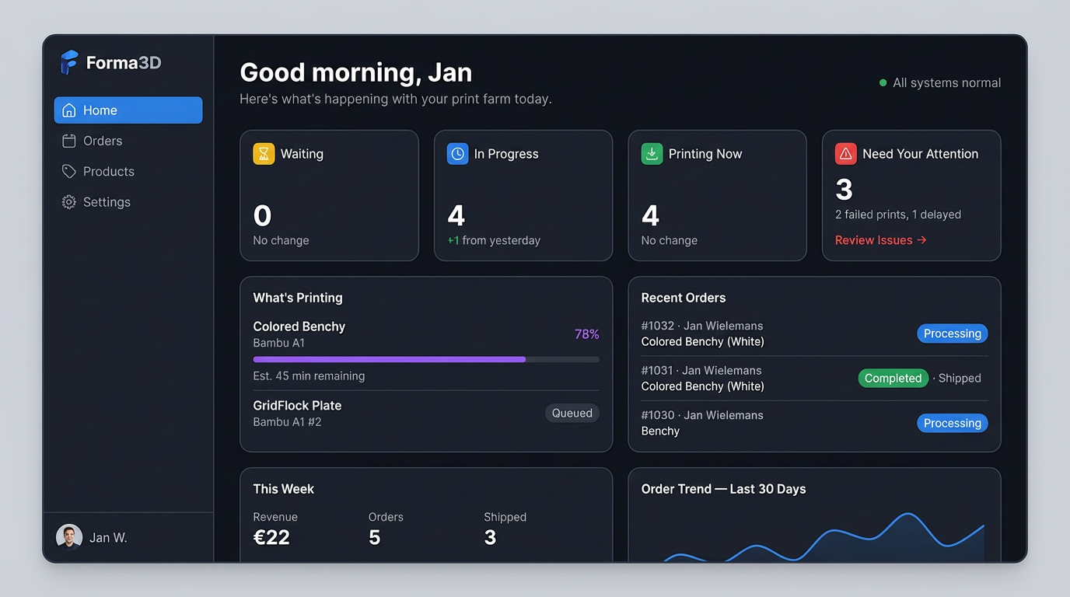The height and width of the screenshot is (597, 1070).
Task: Open Jan W.'s profile avatar
Action: tap(69, 536)
